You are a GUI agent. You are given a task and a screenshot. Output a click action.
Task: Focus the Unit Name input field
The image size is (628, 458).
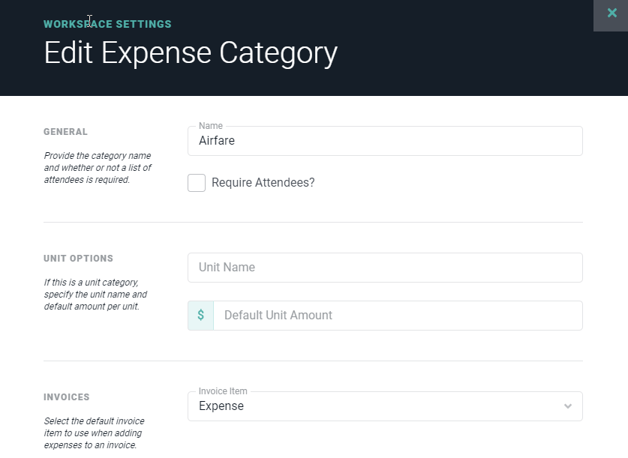point(384,268)
